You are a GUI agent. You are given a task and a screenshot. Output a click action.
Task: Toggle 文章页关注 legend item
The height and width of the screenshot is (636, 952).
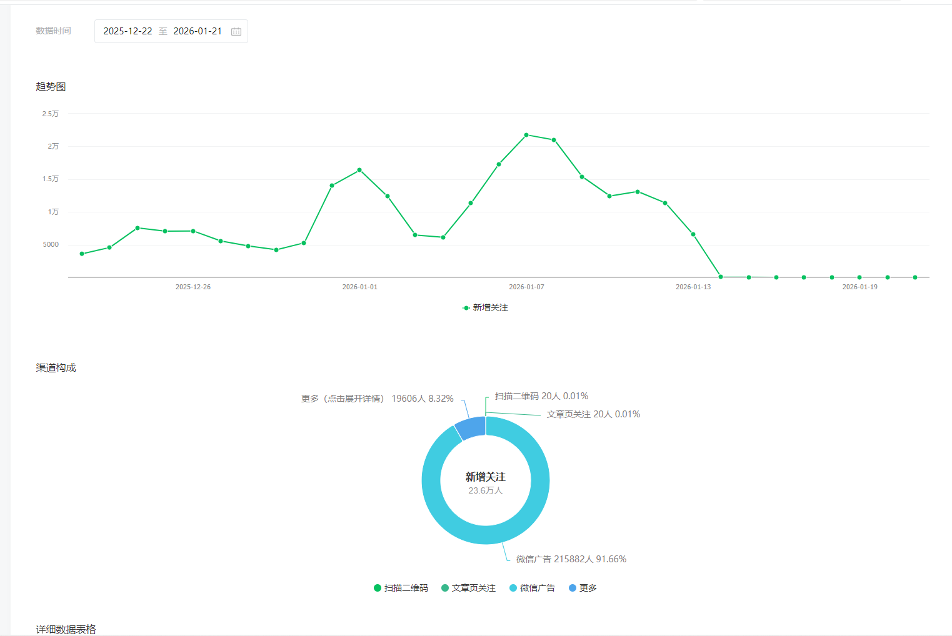point(468,588)
